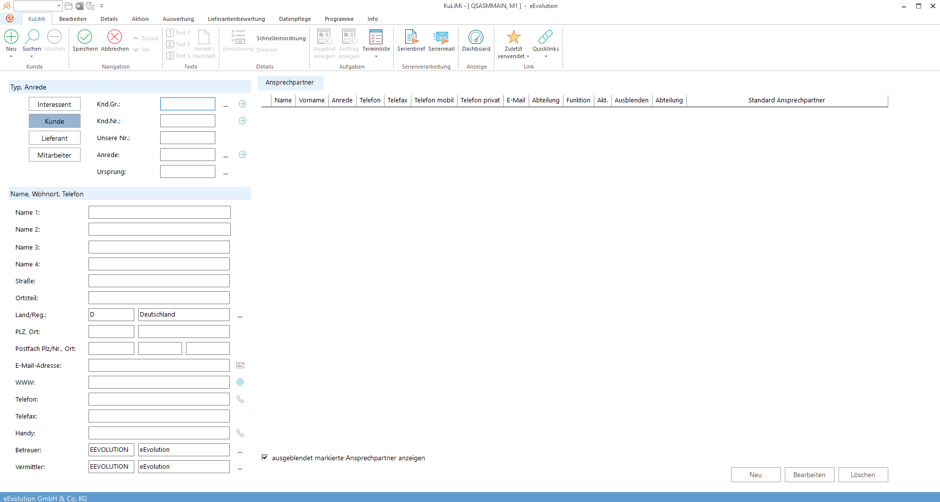Open the Datenpflege menu
The height and width of the screenshot is (502, 940).
click(x=294, y=19)
